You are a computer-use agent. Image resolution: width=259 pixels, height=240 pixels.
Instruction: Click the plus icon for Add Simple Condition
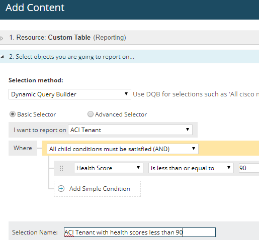[61, 189]
